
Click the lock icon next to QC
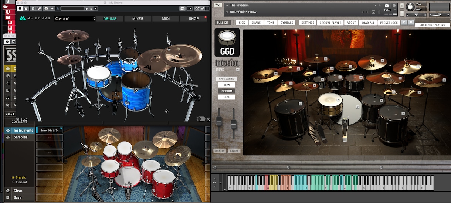click(x=202, y=9)
